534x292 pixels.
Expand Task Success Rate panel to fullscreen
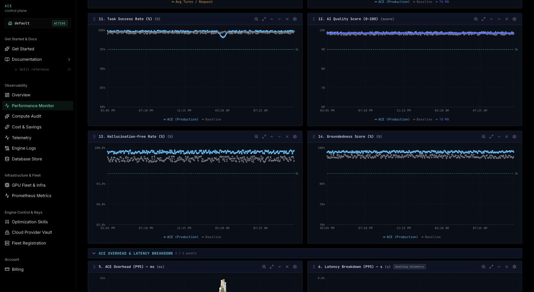click(x=264, y=19)
